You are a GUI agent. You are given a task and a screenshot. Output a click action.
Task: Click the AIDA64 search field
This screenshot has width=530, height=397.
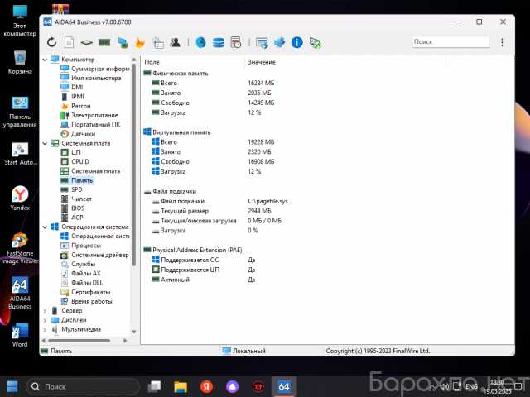pos(450,42)
